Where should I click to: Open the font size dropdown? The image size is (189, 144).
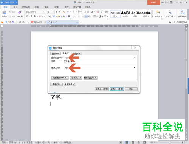coord(54,12)
